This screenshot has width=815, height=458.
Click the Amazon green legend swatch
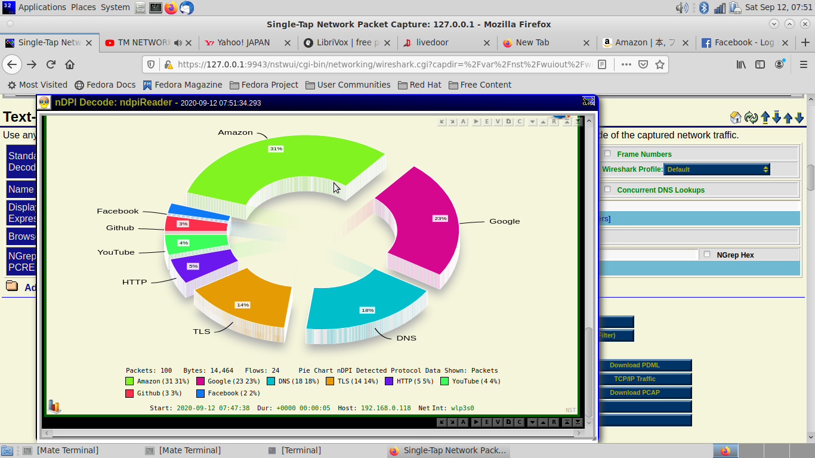[x=129, y=381]
